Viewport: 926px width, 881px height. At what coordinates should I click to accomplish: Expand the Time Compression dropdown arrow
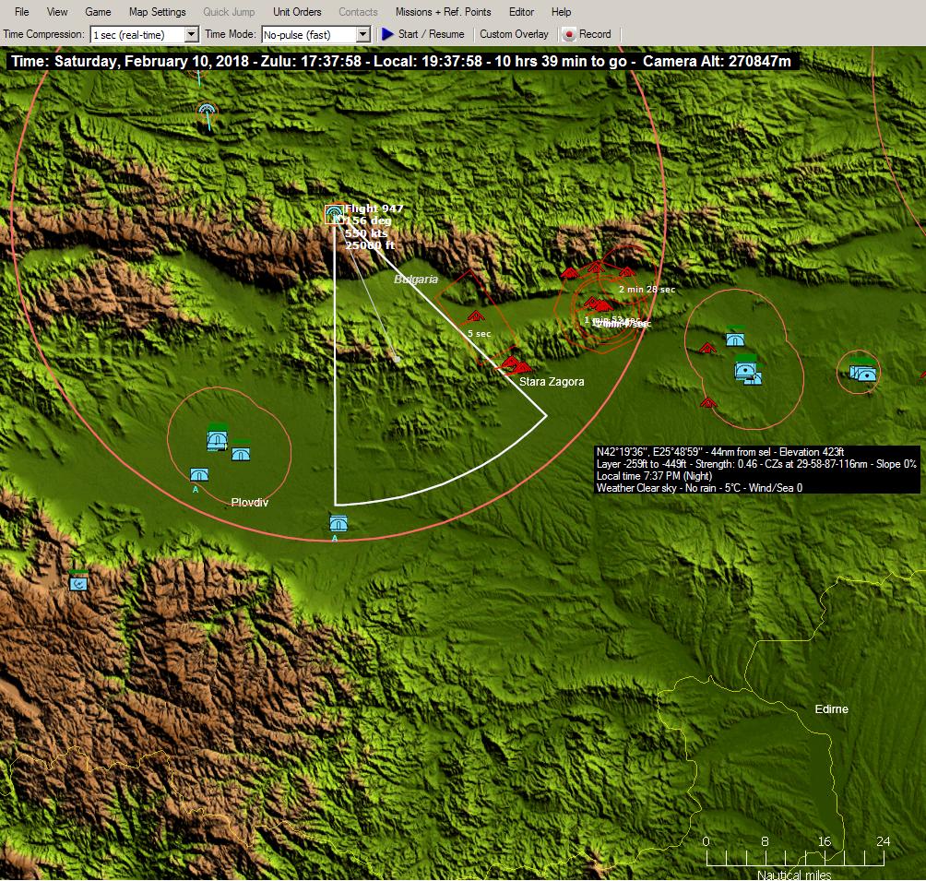point(192,34)
